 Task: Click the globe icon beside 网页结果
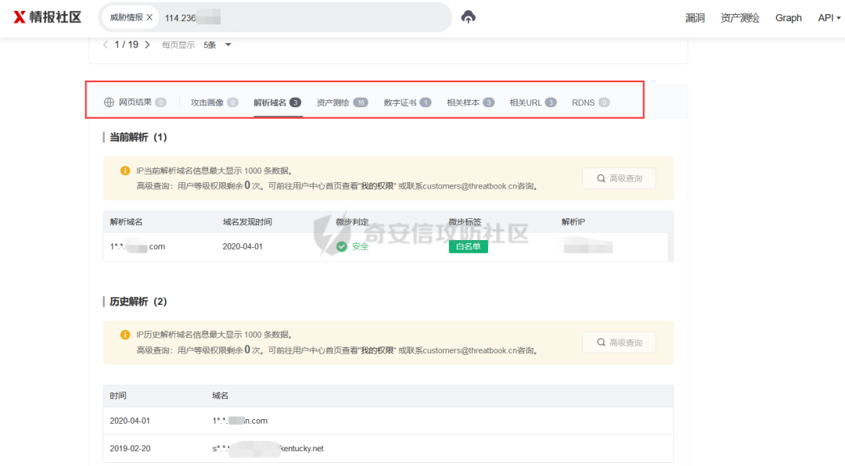point(109,102)
